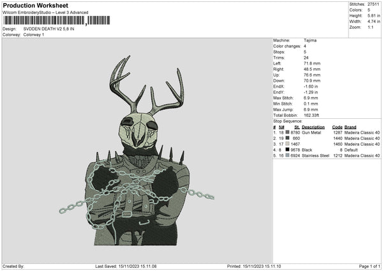Click 'Printed: 15/11/2023 15.11.10' footer text

click(x=254, y=266)
